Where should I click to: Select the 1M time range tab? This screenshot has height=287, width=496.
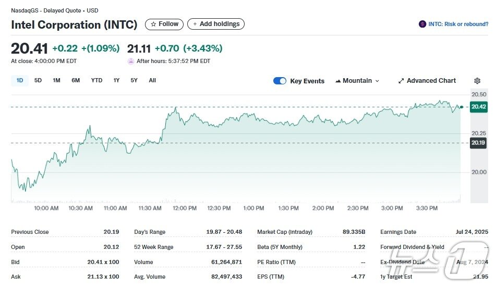[x=56, y=80]
